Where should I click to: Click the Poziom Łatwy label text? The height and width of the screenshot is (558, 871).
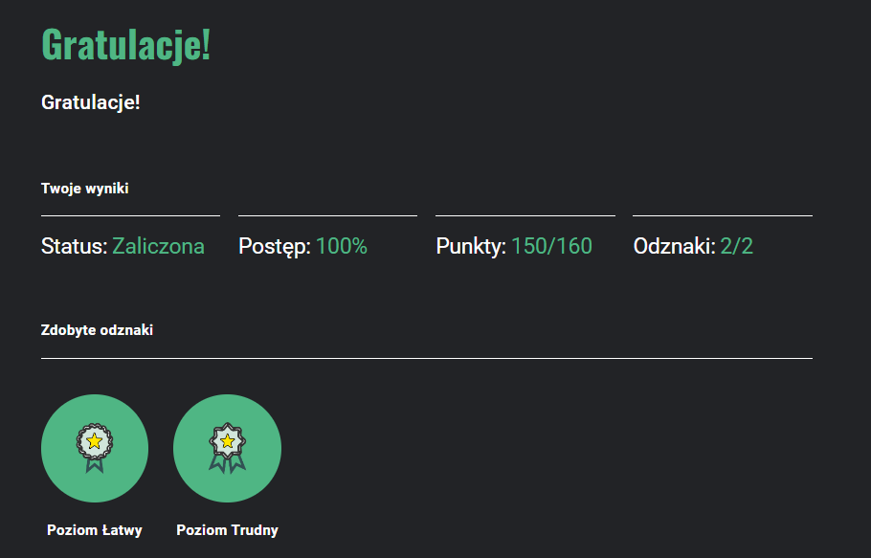[x=95, y=529]
